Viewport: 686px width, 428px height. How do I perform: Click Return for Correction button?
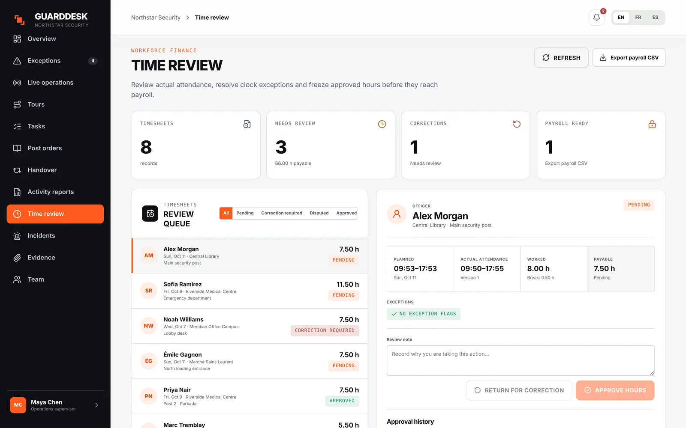click(x=519, y=390)
